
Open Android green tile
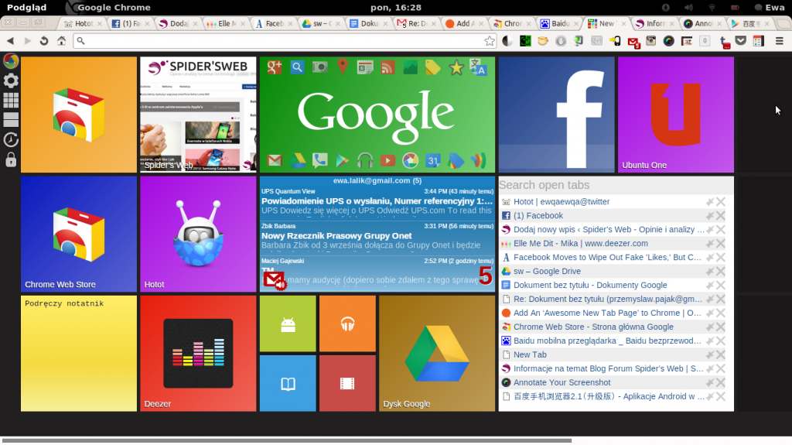pyautogui.click(x=288, y=323)
